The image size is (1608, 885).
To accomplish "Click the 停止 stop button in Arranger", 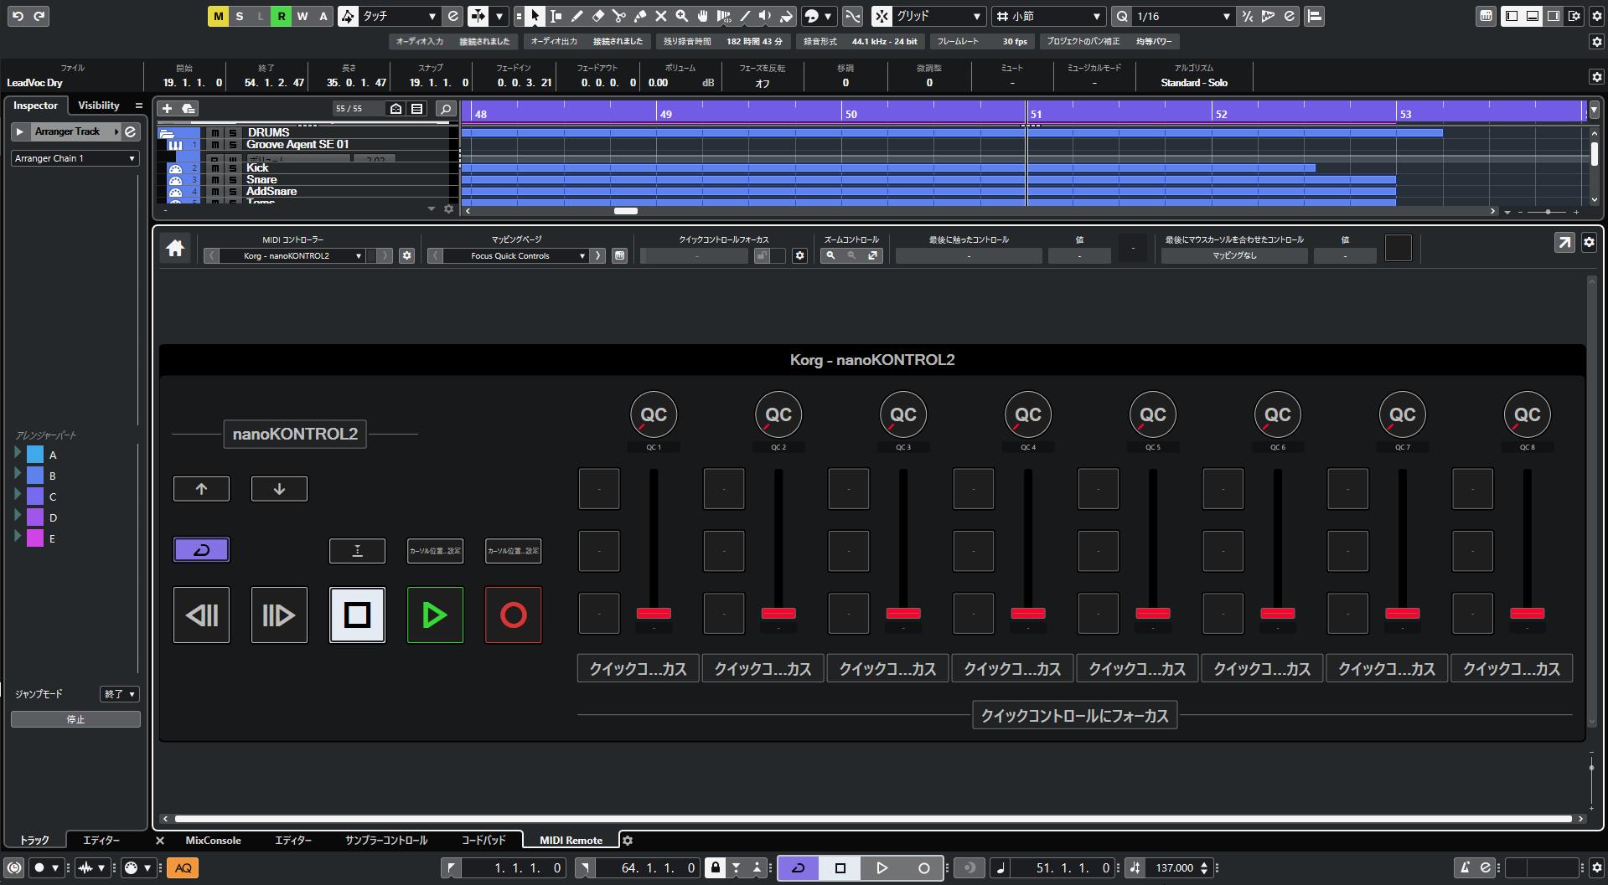I will (x=75, y=719).
